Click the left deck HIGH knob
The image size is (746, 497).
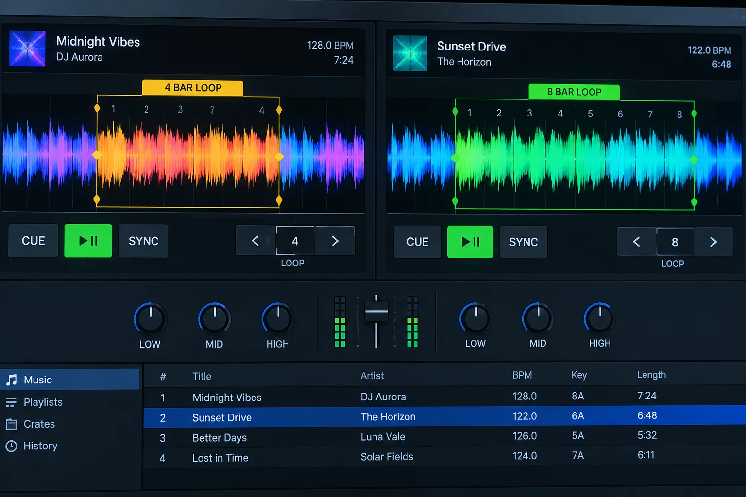tap(278, 319)
